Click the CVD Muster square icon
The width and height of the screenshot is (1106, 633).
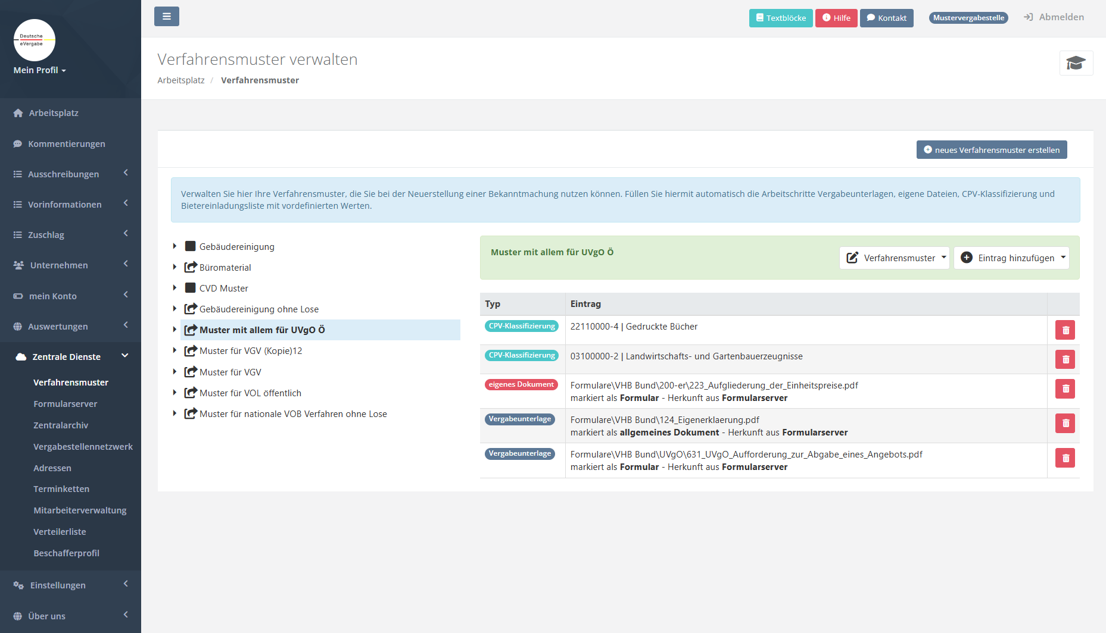click(x=191, y=288)
